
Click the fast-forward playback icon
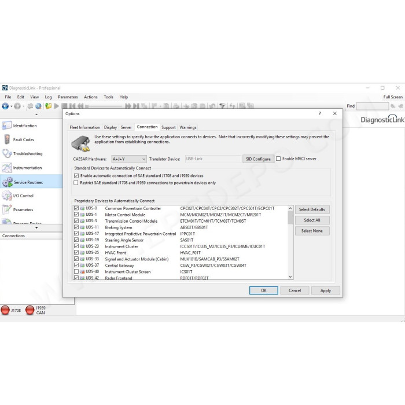[128, 106]
